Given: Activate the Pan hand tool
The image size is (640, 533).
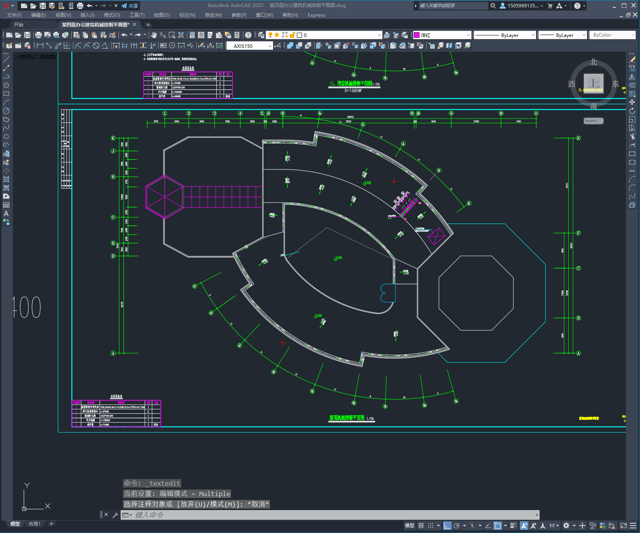Looking at the screenshot, I should click(154, 35).
